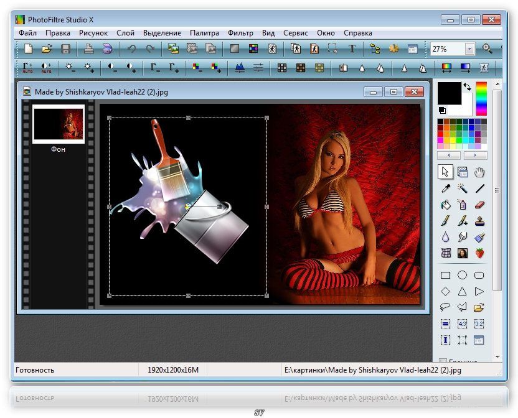Activate the Hand move tool
The height and width of the screenshot is (418, 518).
click(x=479, y=172)
